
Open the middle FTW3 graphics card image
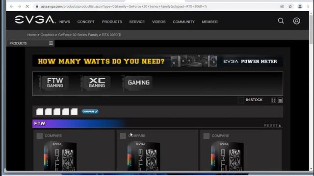[x=143, y=155]
